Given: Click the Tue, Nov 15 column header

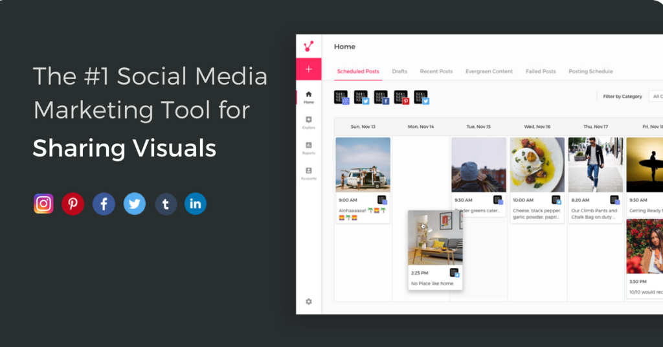Looking at the screenshot, I should [478, 126].
